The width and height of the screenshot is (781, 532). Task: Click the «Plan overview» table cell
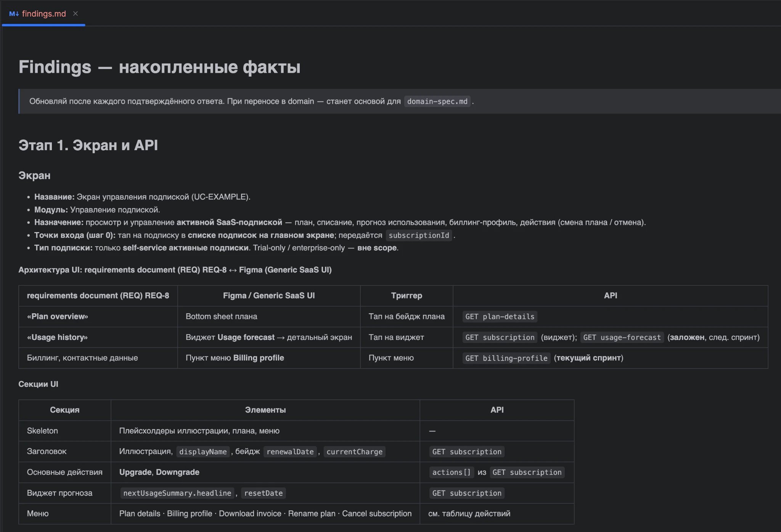[x=98, y=317]
